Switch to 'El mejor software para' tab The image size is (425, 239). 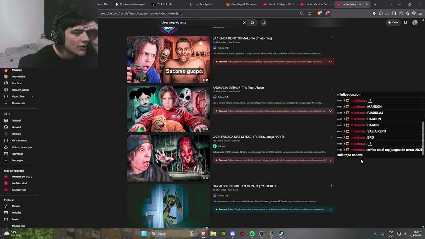tap(130, 4)
